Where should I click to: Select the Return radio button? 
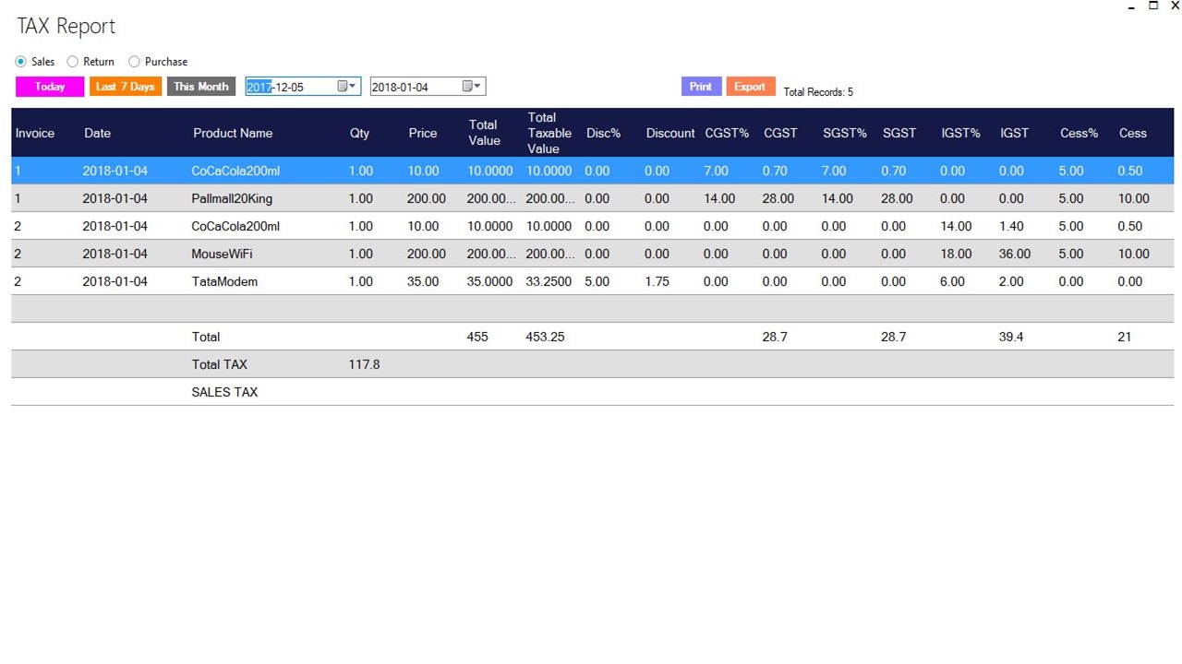point(72,61)
